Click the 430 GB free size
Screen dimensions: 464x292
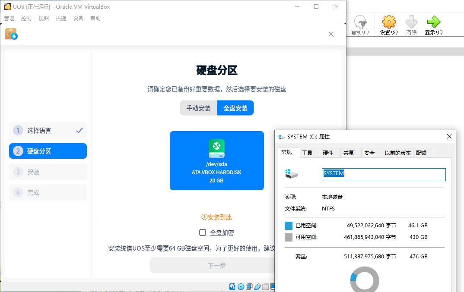419,237
